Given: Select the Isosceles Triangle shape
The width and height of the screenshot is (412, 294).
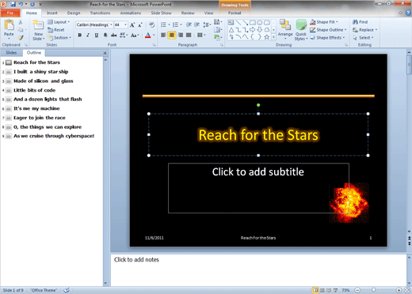Looking at the screenshot, I should (x=231, y=30).
